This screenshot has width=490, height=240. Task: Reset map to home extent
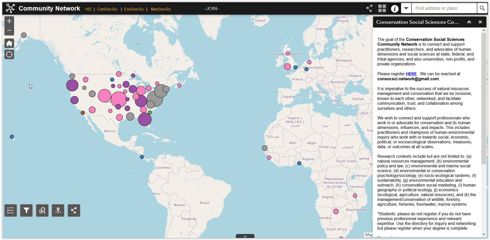point(9,43)
